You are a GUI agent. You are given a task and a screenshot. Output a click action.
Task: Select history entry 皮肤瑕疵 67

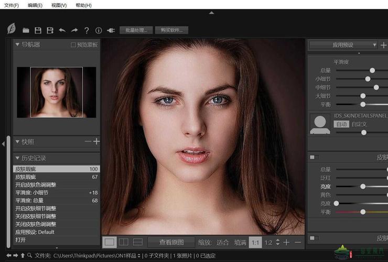click(x=57, y=177)
